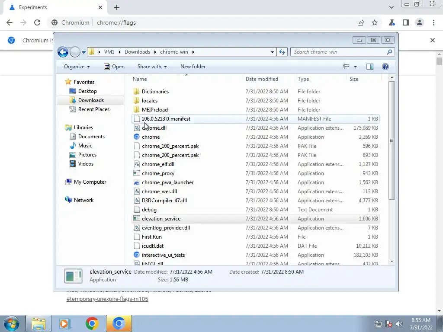Click the volume icon in system tray
Image resolution: width=443 pixels, height=332 pixels.
click(399, 324)
